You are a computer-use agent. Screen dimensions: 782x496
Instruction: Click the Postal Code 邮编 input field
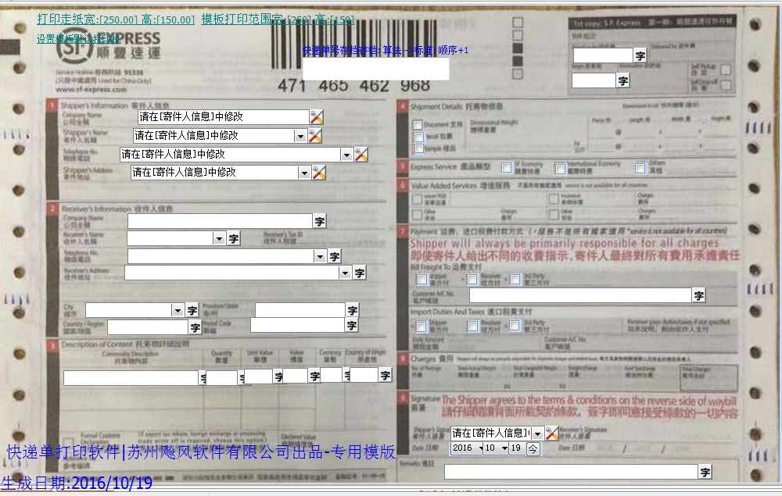point(298,325)
